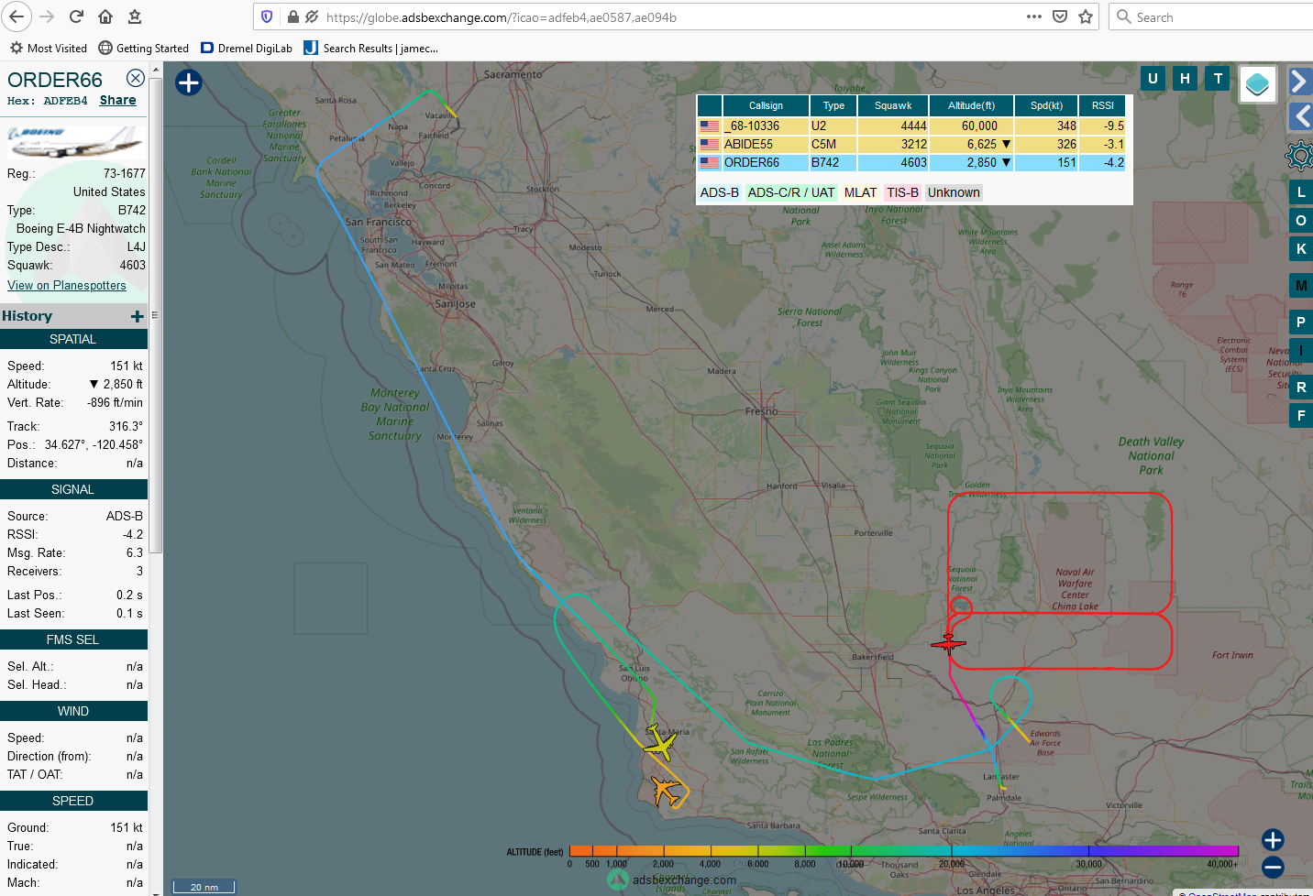This screenshot has width=1313, height=896.
Task: Select the ABIDE55 aircraft row
Action: click(911, 145)
